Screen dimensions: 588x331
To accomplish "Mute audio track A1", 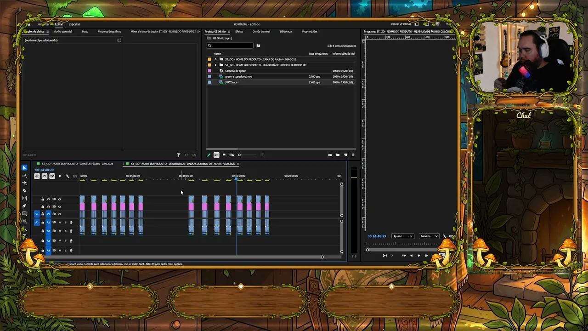I will pos(60,223).
